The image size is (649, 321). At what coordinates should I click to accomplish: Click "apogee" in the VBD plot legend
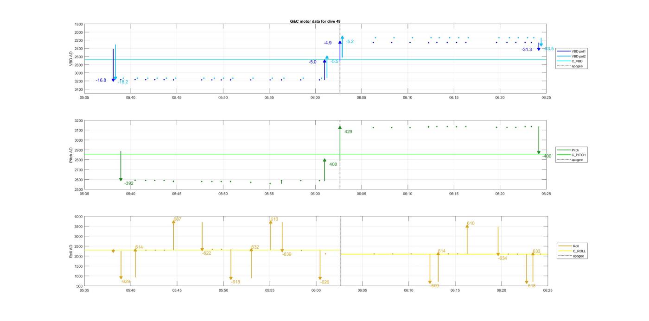point(577,66)
